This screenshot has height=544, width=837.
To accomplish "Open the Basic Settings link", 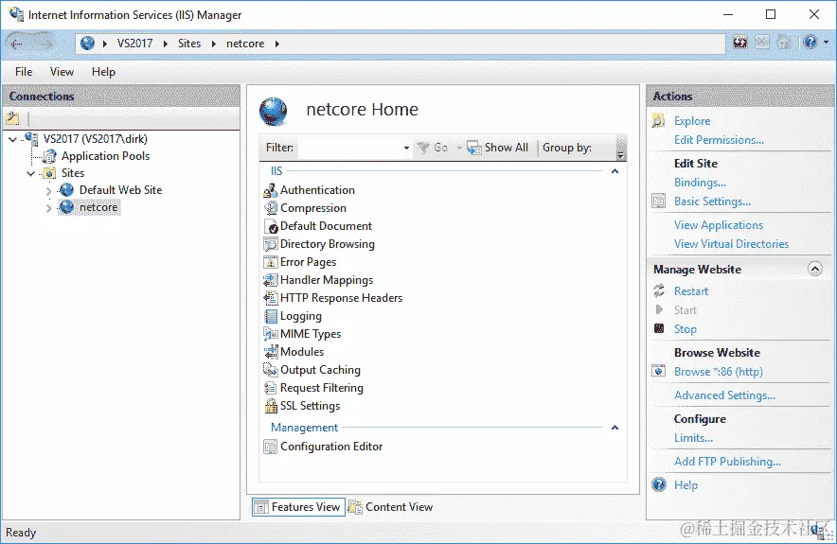I will click(x=712, y=202).
